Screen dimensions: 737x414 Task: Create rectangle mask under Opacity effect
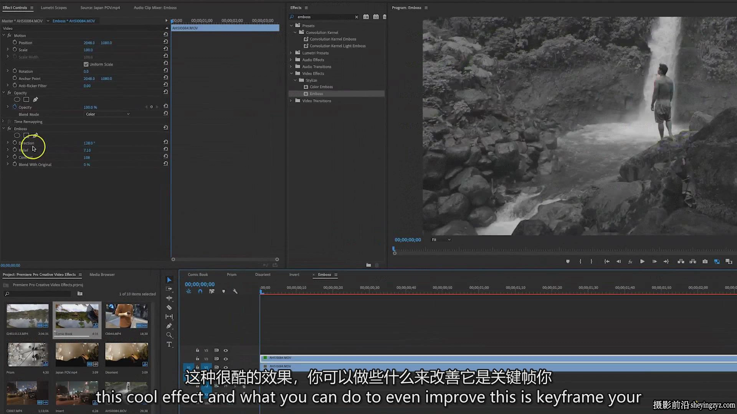click(x=26, y=100)
